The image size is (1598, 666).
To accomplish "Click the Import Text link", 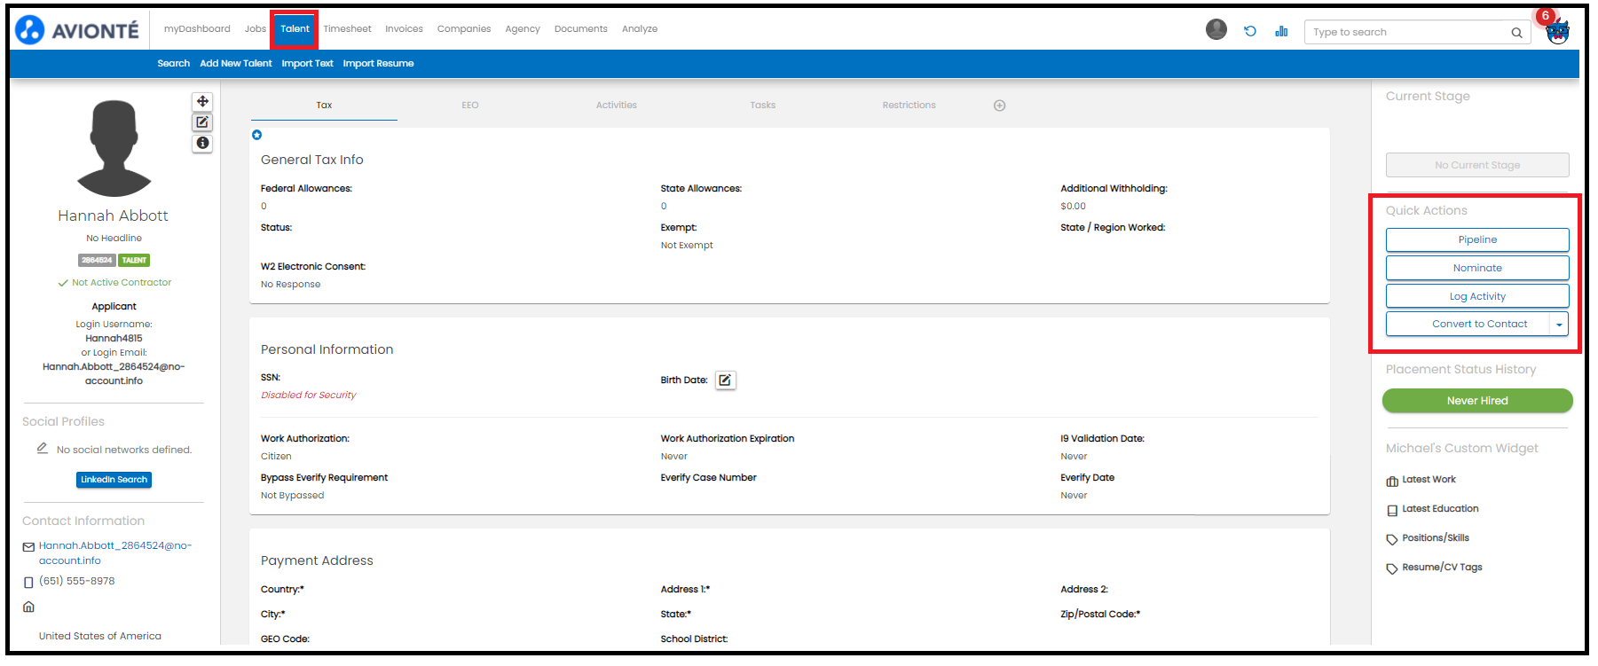I will 308,64.
